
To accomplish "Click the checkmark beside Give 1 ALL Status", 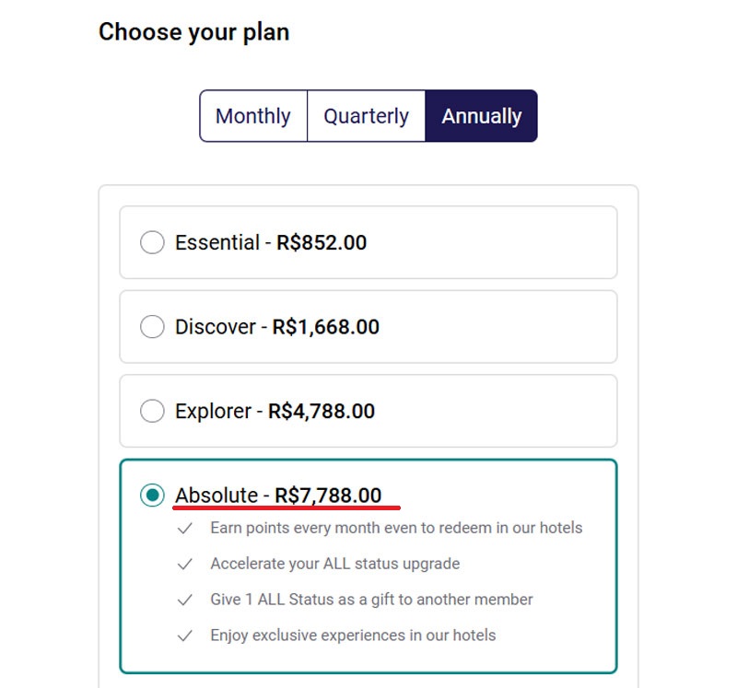I will pyautogui.click(x=185, y=600).
